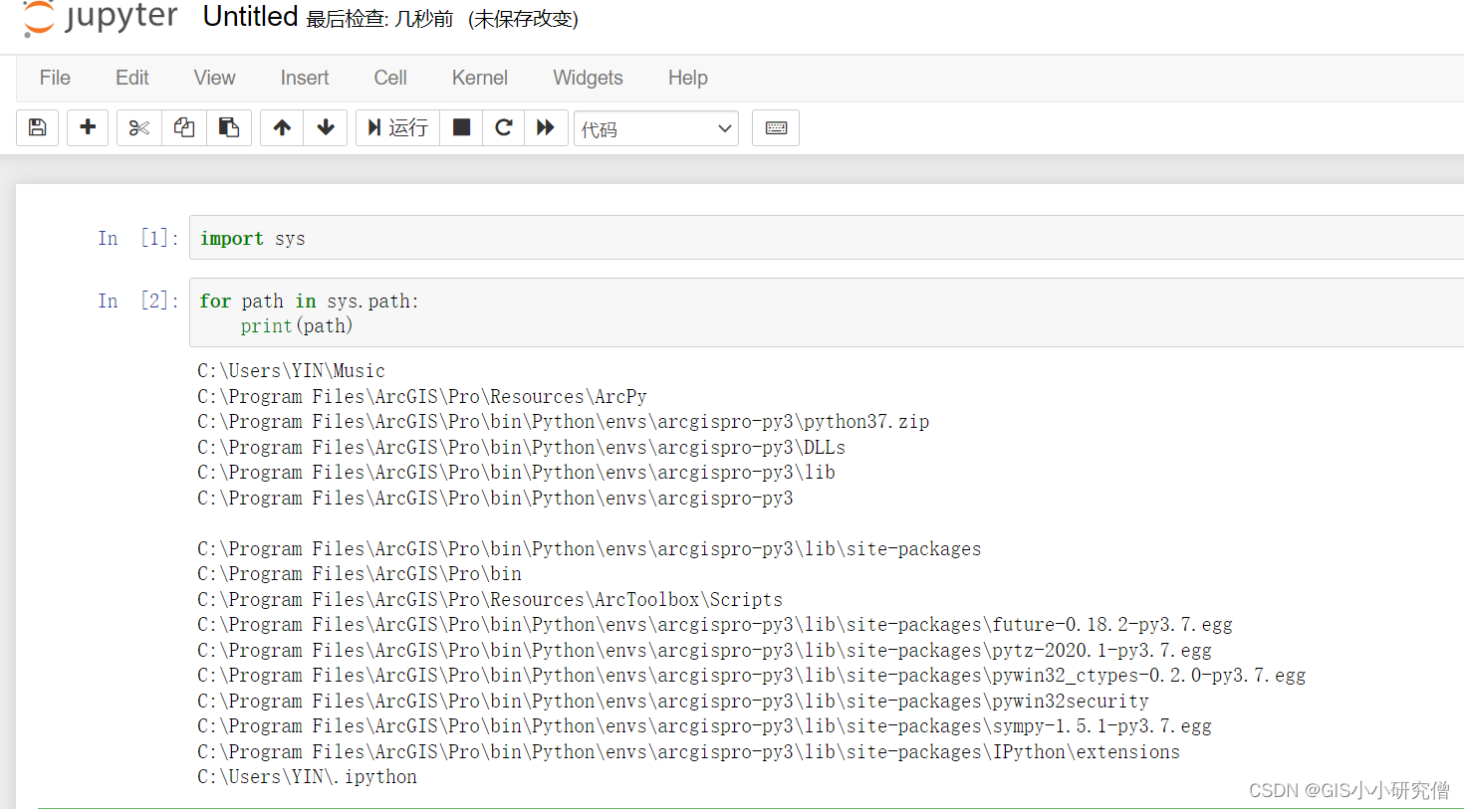Click into the for path in sys.path cell
1464x809 pixels.
coord(827,312)
